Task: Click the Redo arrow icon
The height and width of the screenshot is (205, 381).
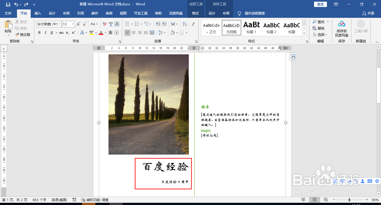Action: (x=26, y=4)
